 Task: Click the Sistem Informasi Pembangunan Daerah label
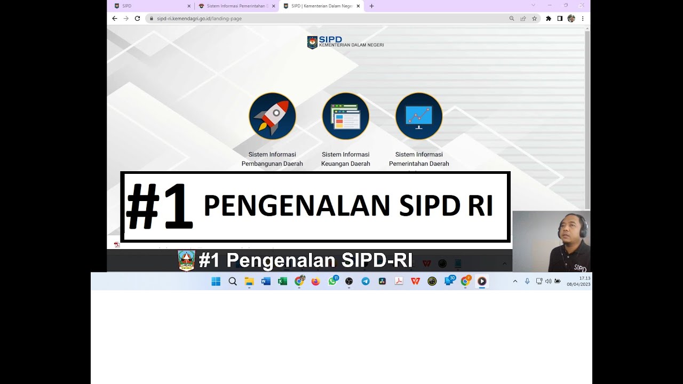(272, 159)
